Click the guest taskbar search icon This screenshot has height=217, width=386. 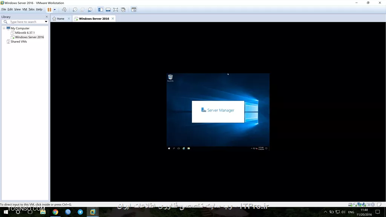coord(174,148)
